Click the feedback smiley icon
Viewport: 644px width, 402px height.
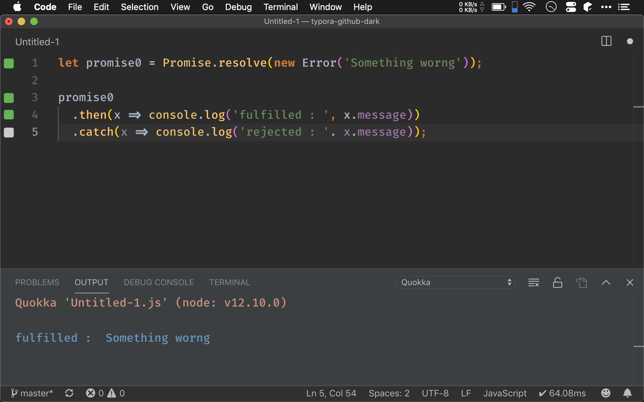pyautogui.click(x=606, y=393)
